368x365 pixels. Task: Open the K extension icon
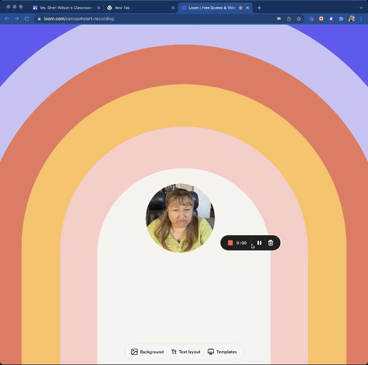pos(331,19)
